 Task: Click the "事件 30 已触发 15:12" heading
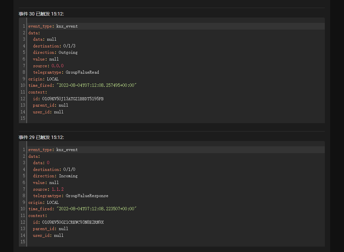pyautogui.click(x=41, y=14)
